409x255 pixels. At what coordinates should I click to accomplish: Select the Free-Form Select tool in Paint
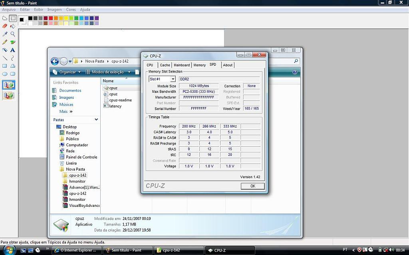pyautogui.click(x=5, y=18)
